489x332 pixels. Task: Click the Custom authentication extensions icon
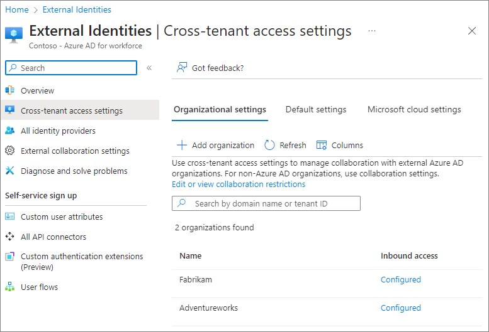[9, 257]
